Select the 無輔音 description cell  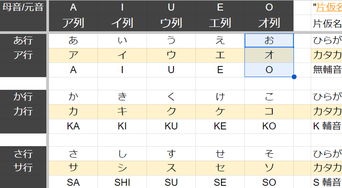click(x=327, y=70)
